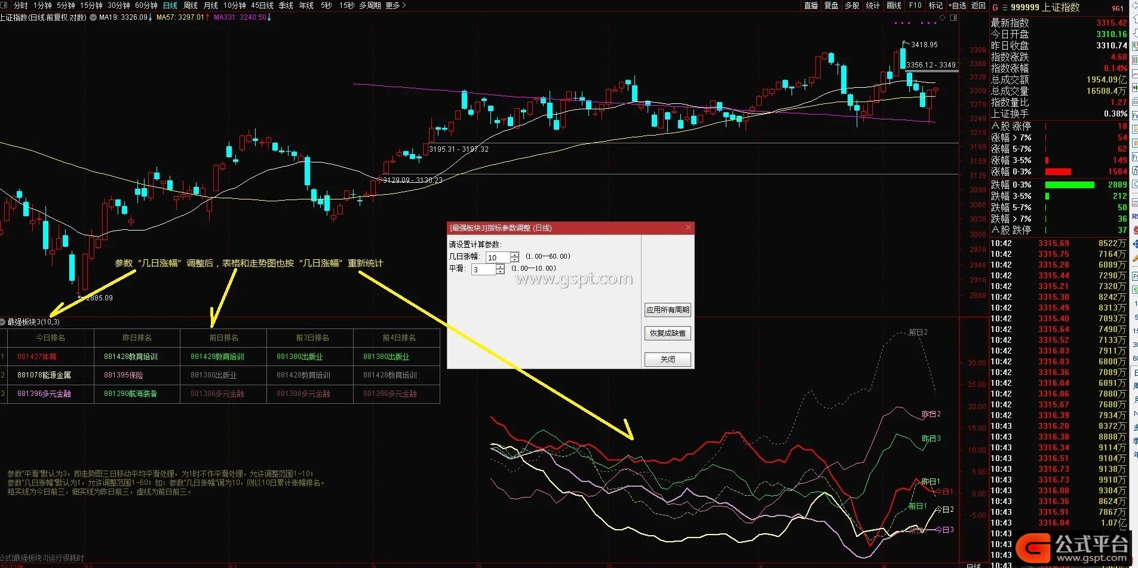Open F10 company info
Screen dimensions: 1138x568
[915, 5]
